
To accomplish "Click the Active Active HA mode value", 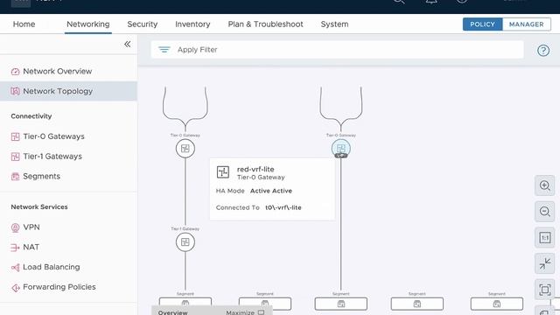I will click(271, 191).
